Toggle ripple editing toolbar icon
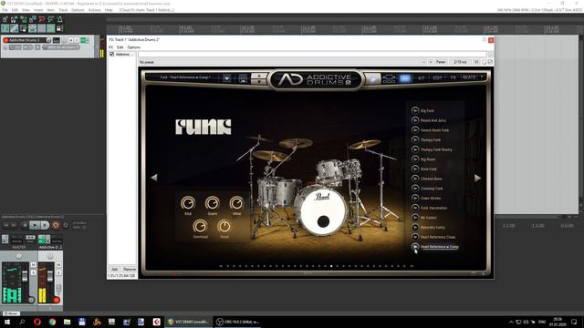This screenshot has width=584, height=328. click(24, 28)
